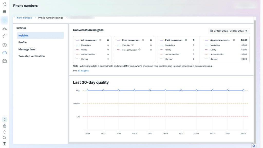This screenshot has width=263, height=148.
Task: Open Message links settings
Action: pyautogui.click(x=27, y=49)
